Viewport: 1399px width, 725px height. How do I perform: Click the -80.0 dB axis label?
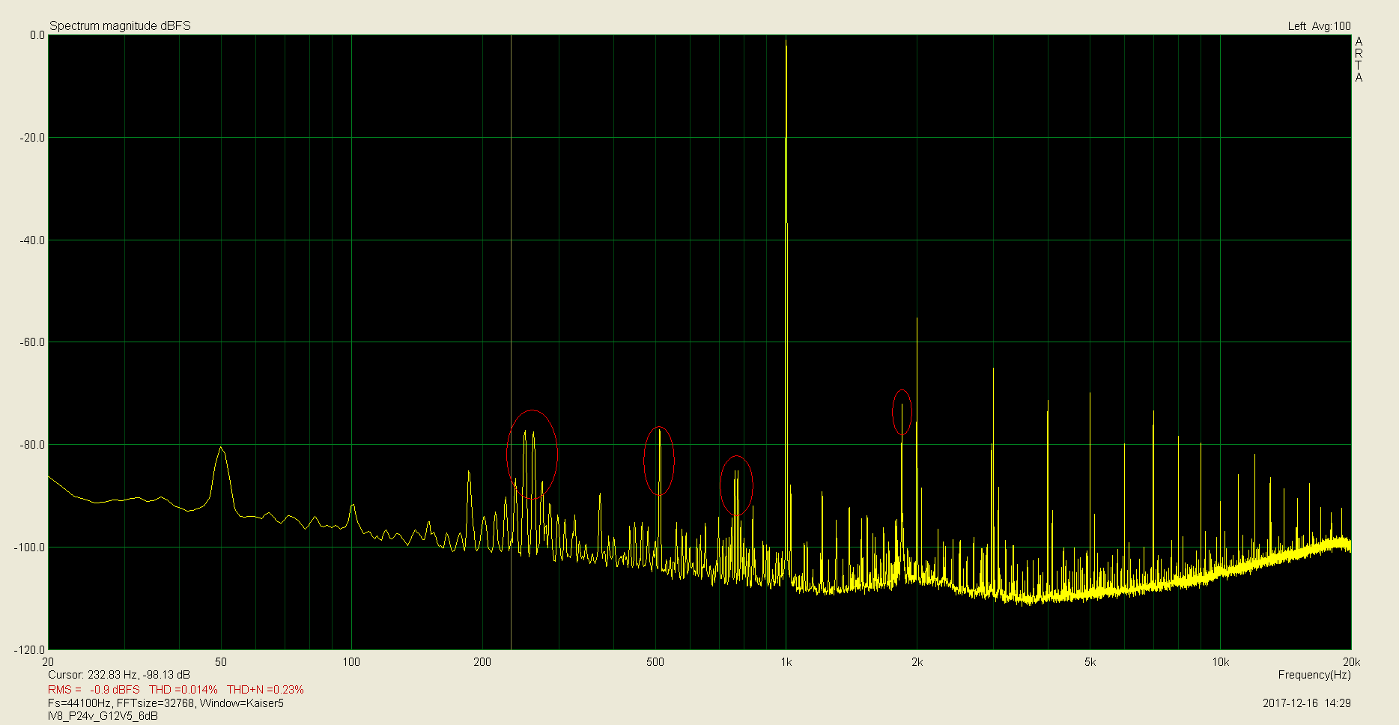tap(33, 445)
